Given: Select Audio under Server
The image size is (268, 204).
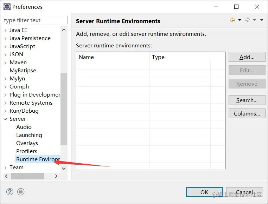Looking at the screenshot, I should click(24, 127).
